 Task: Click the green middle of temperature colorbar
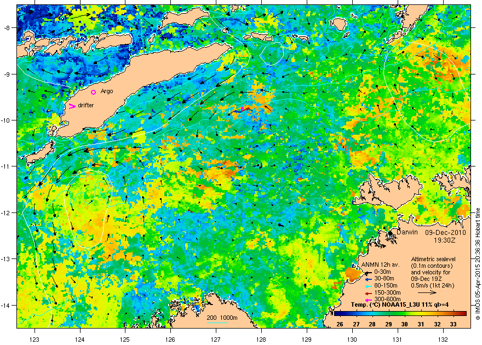tap(400, 314)
